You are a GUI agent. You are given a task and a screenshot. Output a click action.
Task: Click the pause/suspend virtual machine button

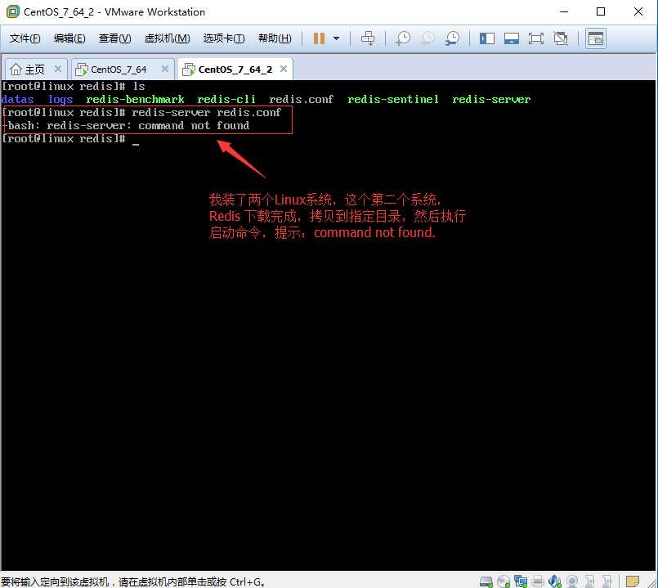320,38
